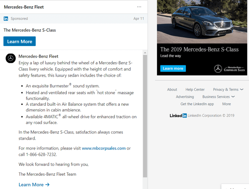Expand the Privacy & Terms dropdown

click(x=228, y=90)
